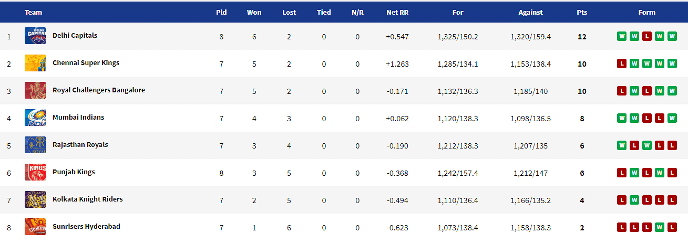Sort table by the Net RR column header
This screenshot has height=244, width=688.
[397, 12]
